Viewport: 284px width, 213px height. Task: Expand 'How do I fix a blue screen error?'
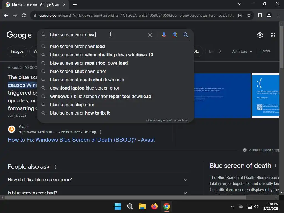(x=98, y=180)
